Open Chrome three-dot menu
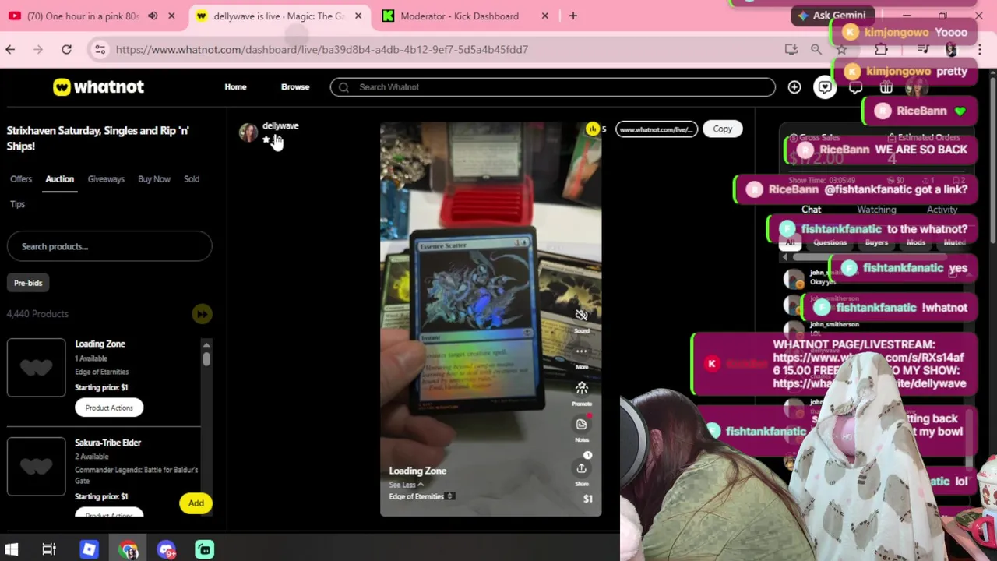 click(x=979, y=49)
